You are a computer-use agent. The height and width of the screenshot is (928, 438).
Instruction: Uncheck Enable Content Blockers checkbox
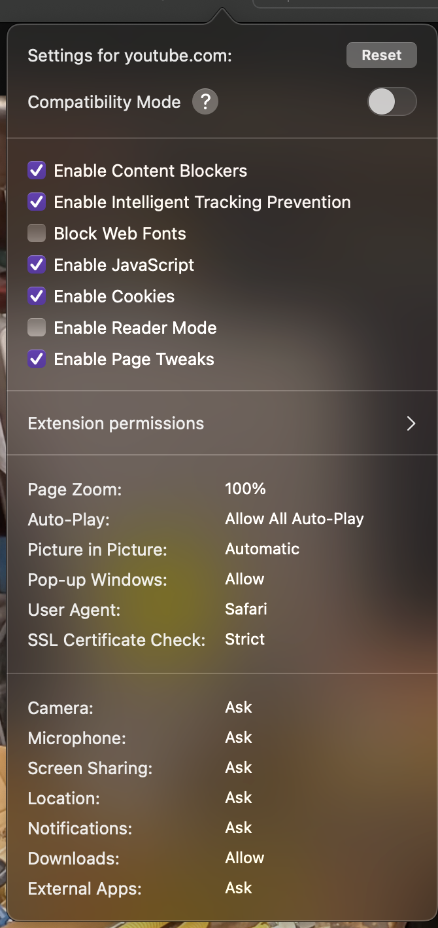point(37,171)
